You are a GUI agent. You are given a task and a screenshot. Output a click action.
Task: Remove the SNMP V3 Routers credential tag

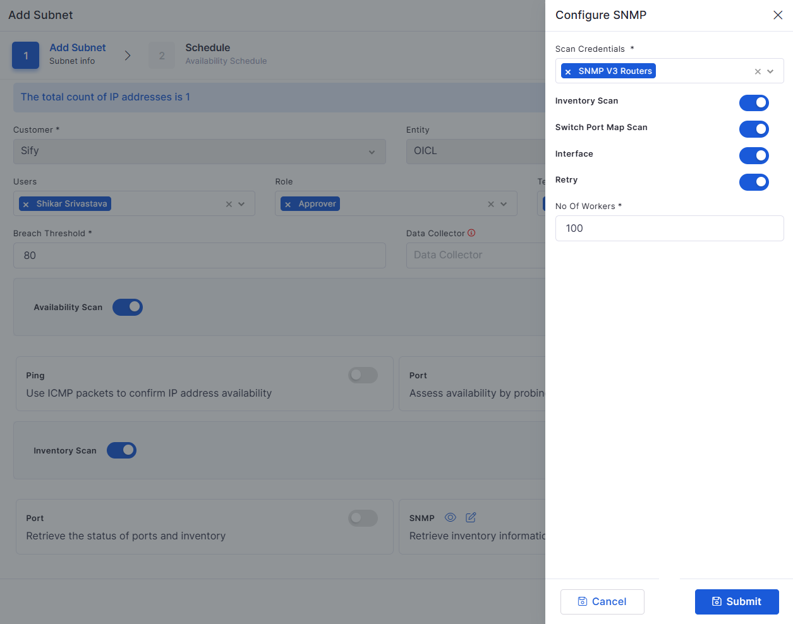(568, 71)
